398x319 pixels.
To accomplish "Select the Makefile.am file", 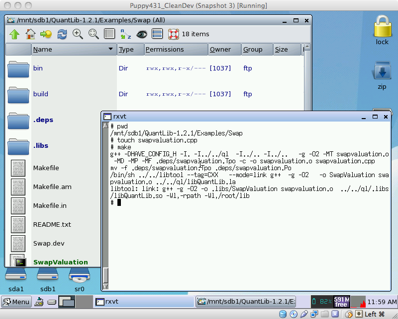I will pos(52,187).
